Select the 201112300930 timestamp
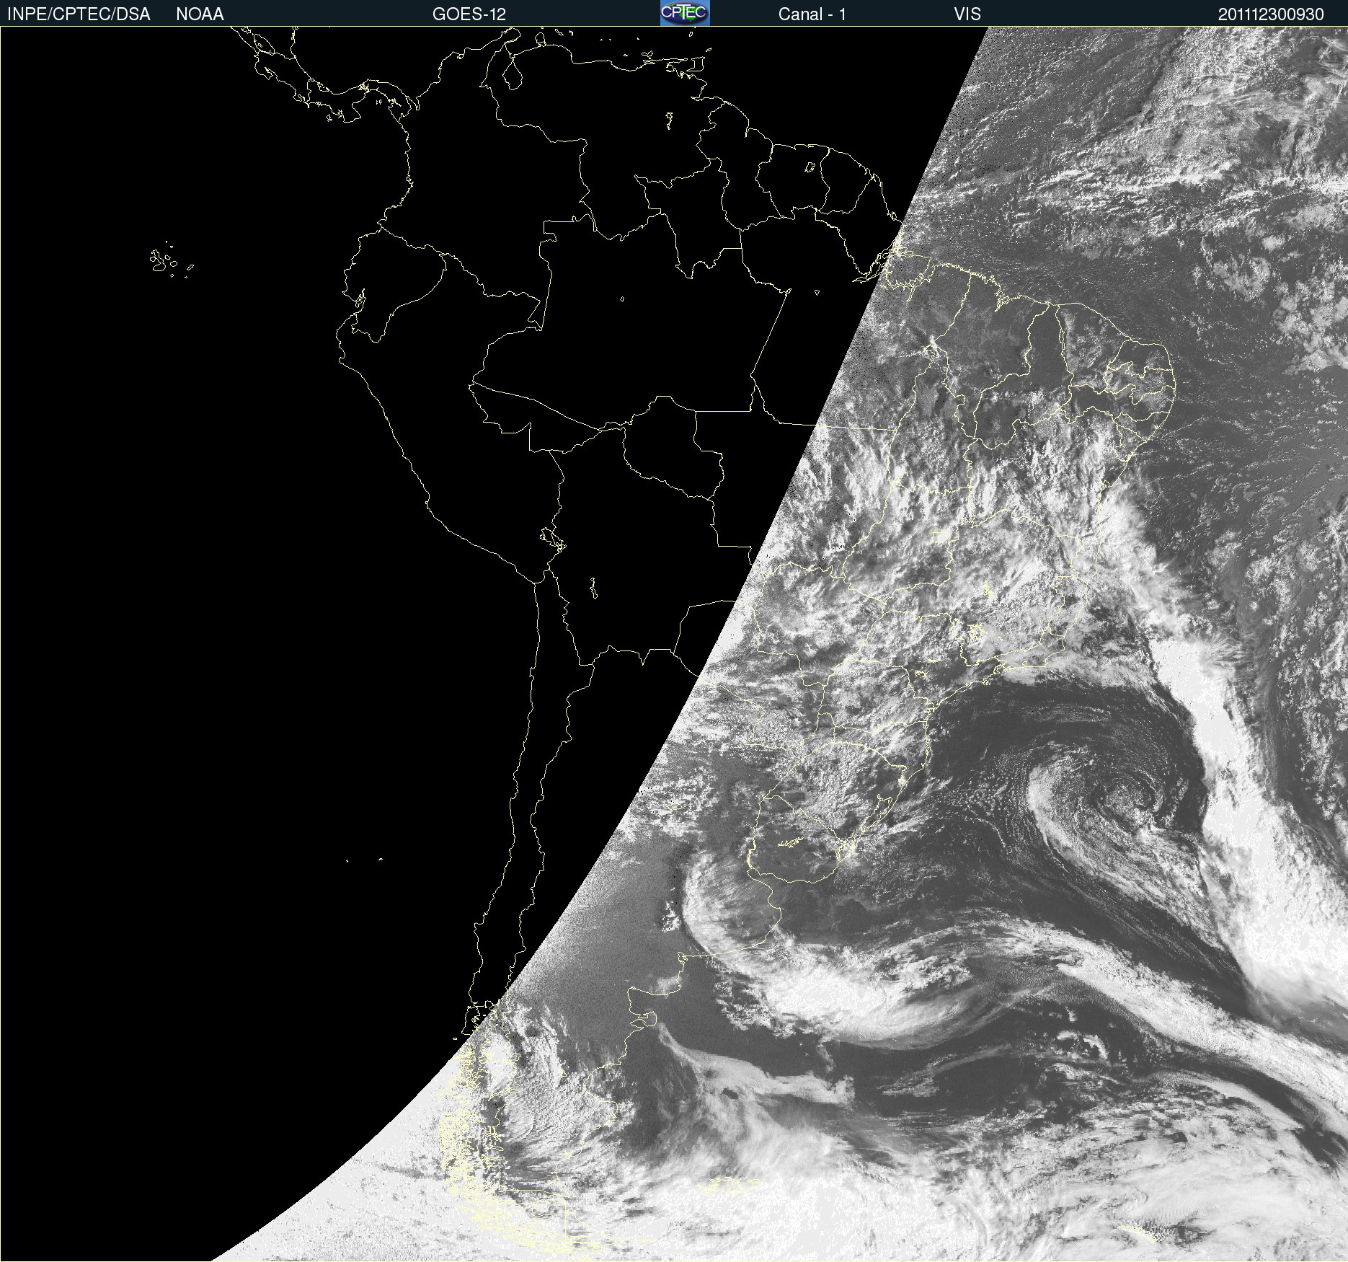This screenshot has height=1262, width=1348. pos(1271,14)
